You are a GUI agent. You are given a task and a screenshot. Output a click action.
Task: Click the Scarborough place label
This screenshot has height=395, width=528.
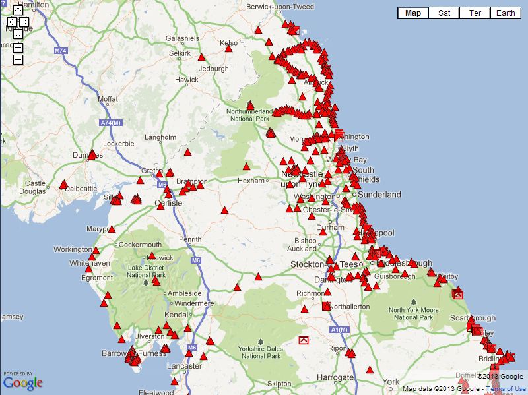[x=473, y=318]
